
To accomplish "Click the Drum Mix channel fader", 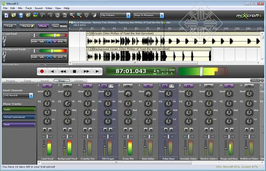I will tap(125, 148).
